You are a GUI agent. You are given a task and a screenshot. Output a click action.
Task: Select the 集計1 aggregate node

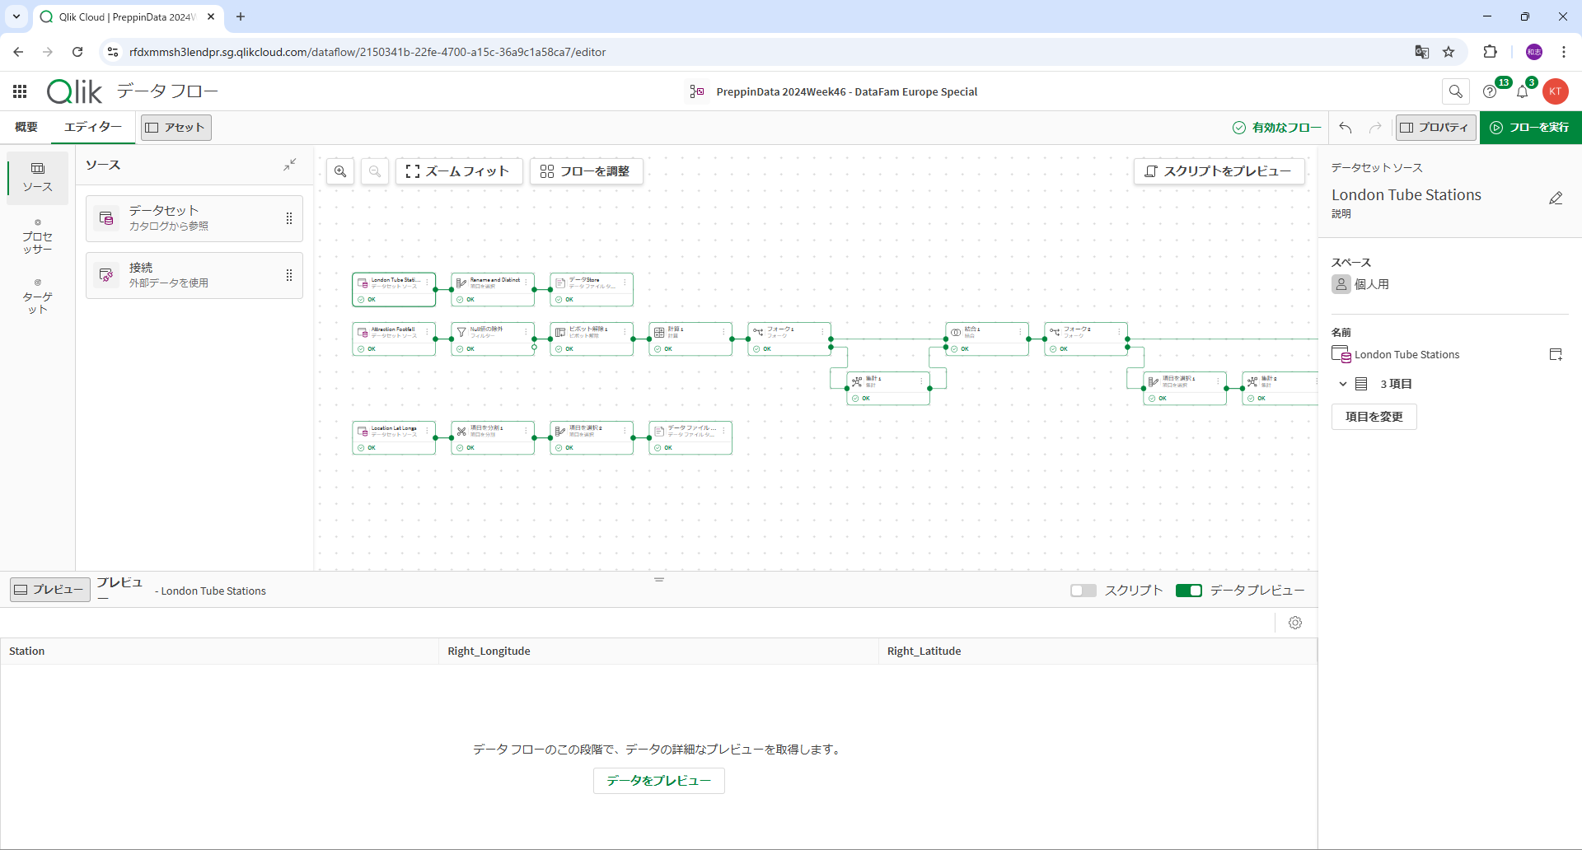click(x=888, y=388)
